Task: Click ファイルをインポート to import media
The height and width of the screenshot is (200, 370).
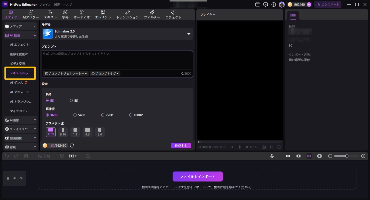Action: 197,176
